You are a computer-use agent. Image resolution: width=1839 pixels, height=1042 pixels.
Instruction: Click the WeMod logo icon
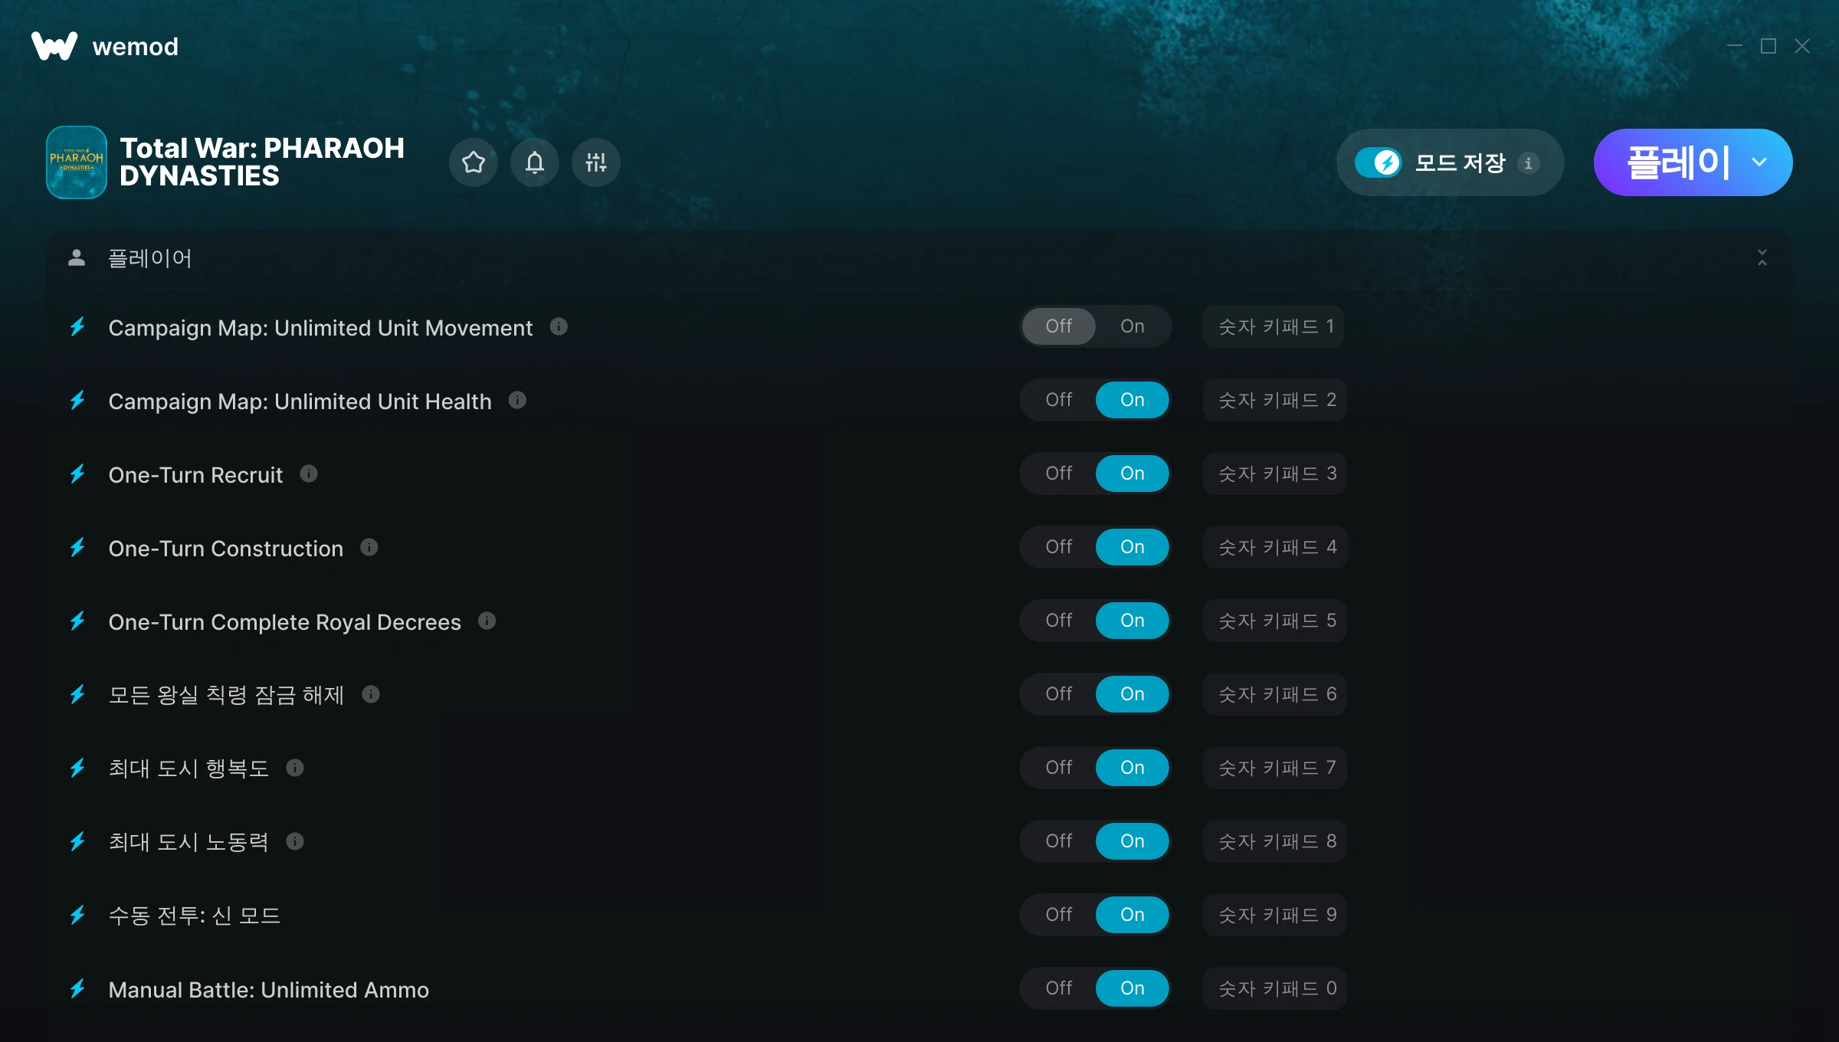(x=54, y=46)
